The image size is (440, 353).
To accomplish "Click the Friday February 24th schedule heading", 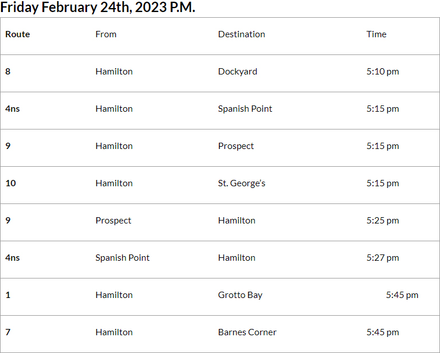I will pyautogui.click(x=97, y=8).
